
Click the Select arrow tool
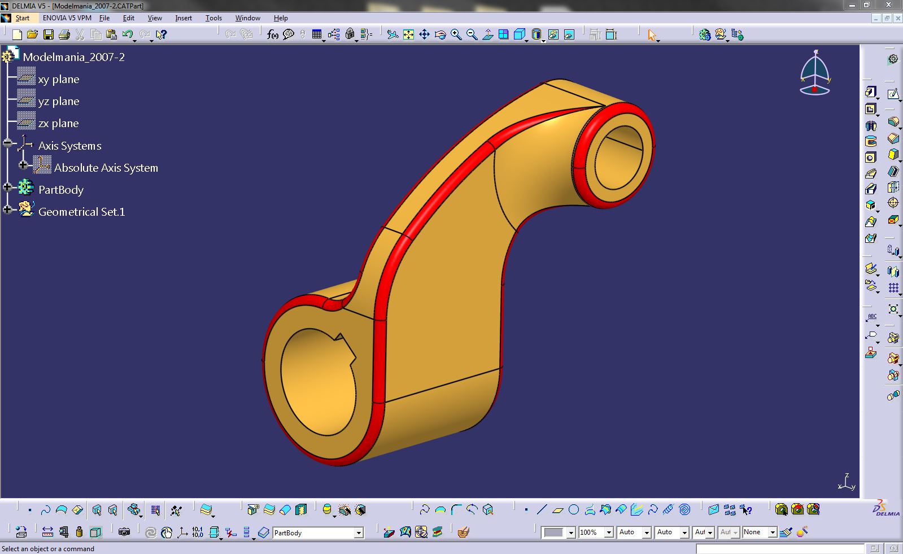652,35
